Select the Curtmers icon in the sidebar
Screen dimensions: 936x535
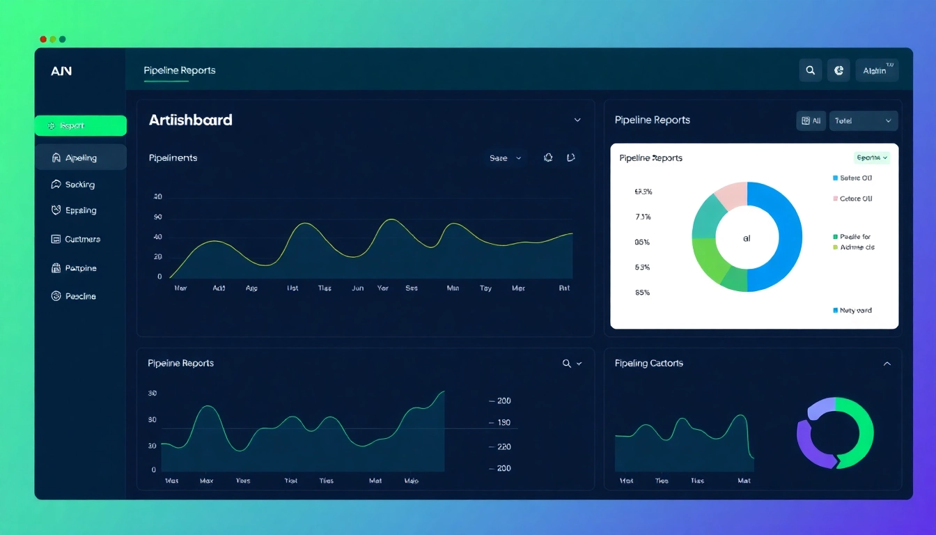point(55,239)
